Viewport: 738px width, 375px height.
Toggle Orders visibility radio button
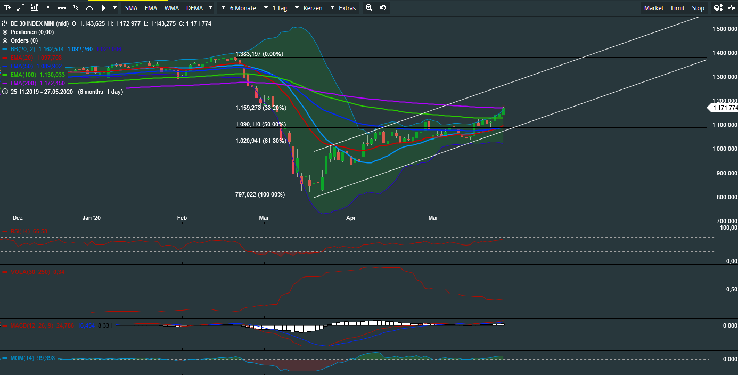point(5,40)
